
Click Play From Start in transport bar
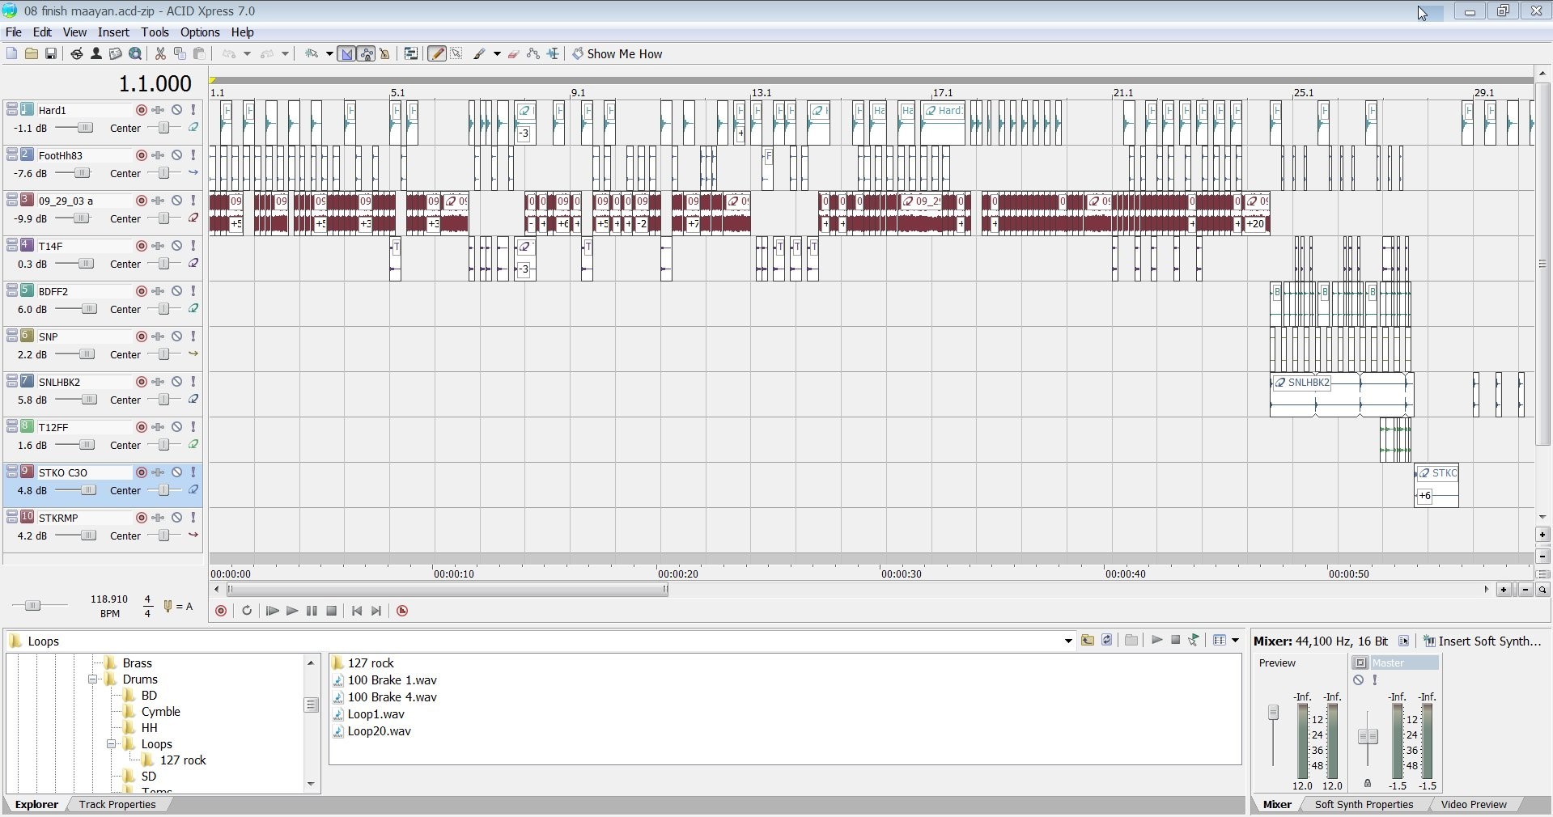click(272, 611)
